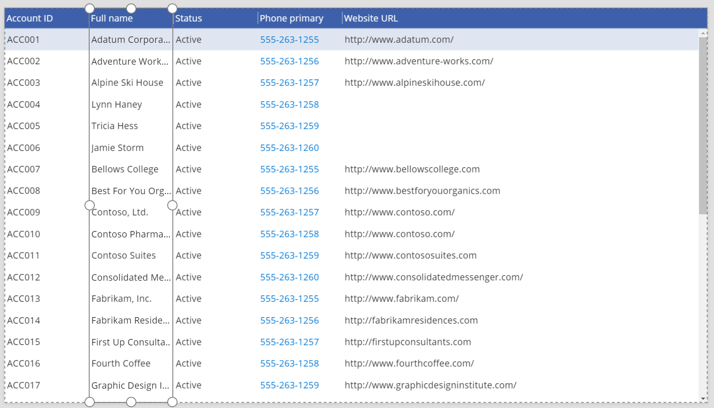This screenshot has height=408, width=714.
Task: Select the Active status in row ACC015
Action: click(189, 342)
